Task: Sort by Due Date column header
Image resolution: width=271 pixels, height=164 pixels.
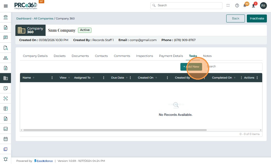Action: coord(118,78)
